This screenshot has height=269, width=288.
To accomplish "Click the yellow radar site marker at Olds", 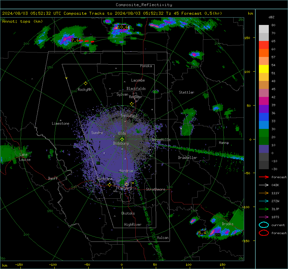I will pyautogui.click(x=122, y=139).
